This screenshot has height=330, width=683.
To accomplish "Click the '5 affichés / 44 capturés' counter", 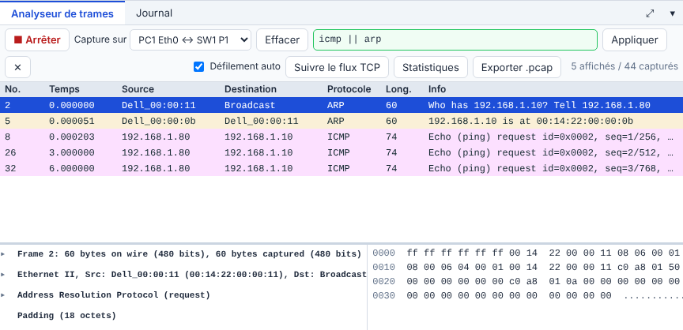I will [x=625, y=66].
